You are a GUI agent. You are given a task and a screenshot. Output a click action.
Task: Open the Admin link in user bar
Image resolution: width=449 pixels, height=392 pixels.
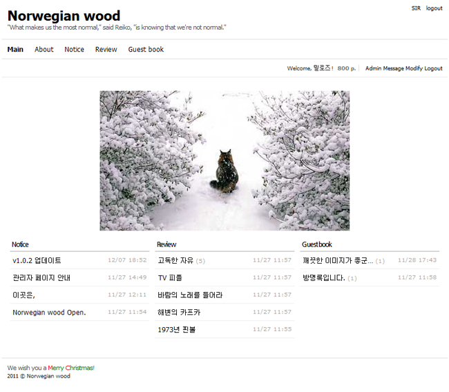[x=373, y=68]
